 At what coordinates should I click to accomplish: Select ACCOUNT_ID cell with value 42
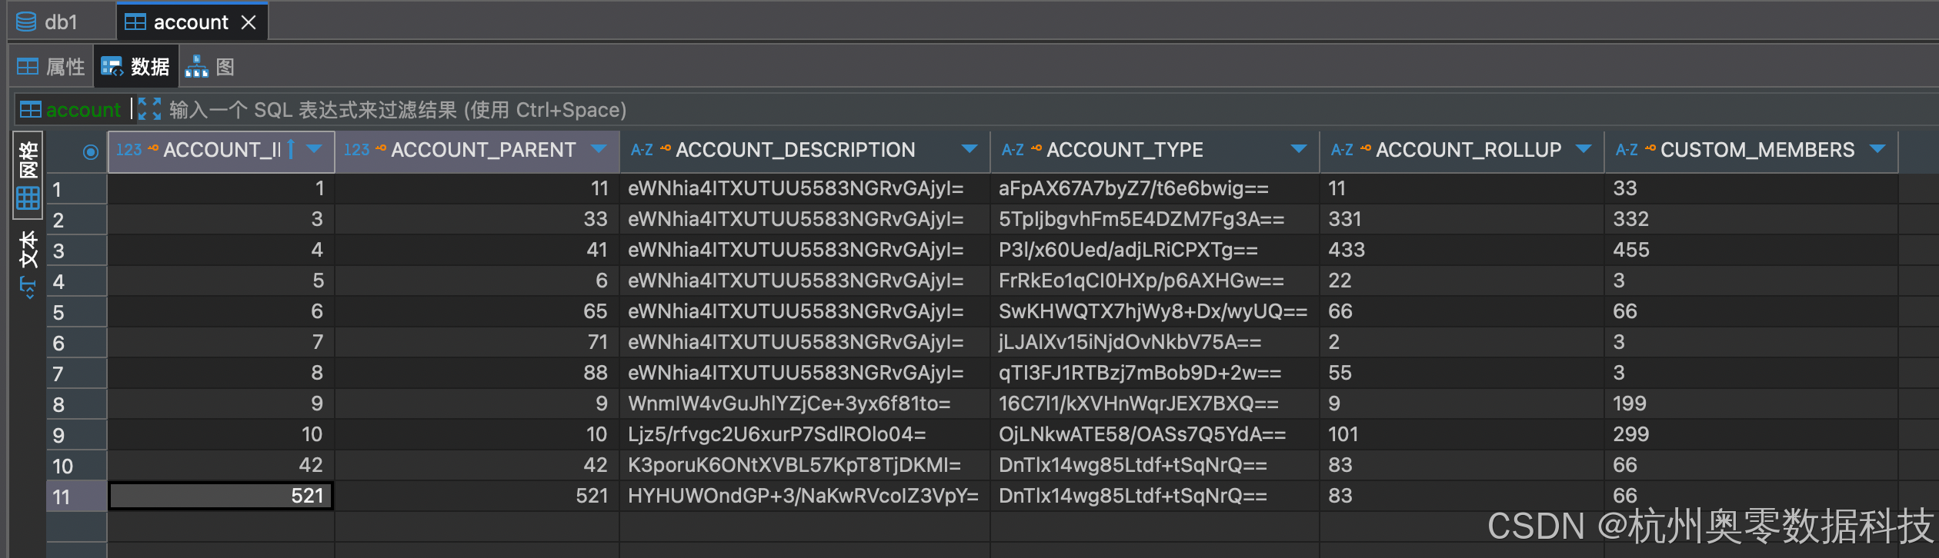[222, 465]
